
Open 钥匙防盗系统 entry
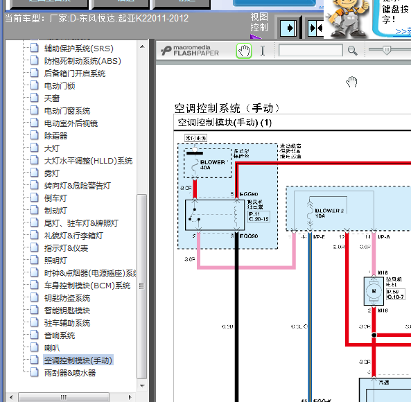coord(67,298)
